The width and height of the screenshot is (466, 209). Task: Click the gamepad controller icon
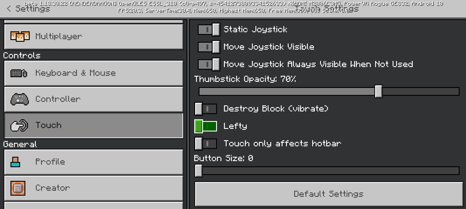[x=20, y=99]
